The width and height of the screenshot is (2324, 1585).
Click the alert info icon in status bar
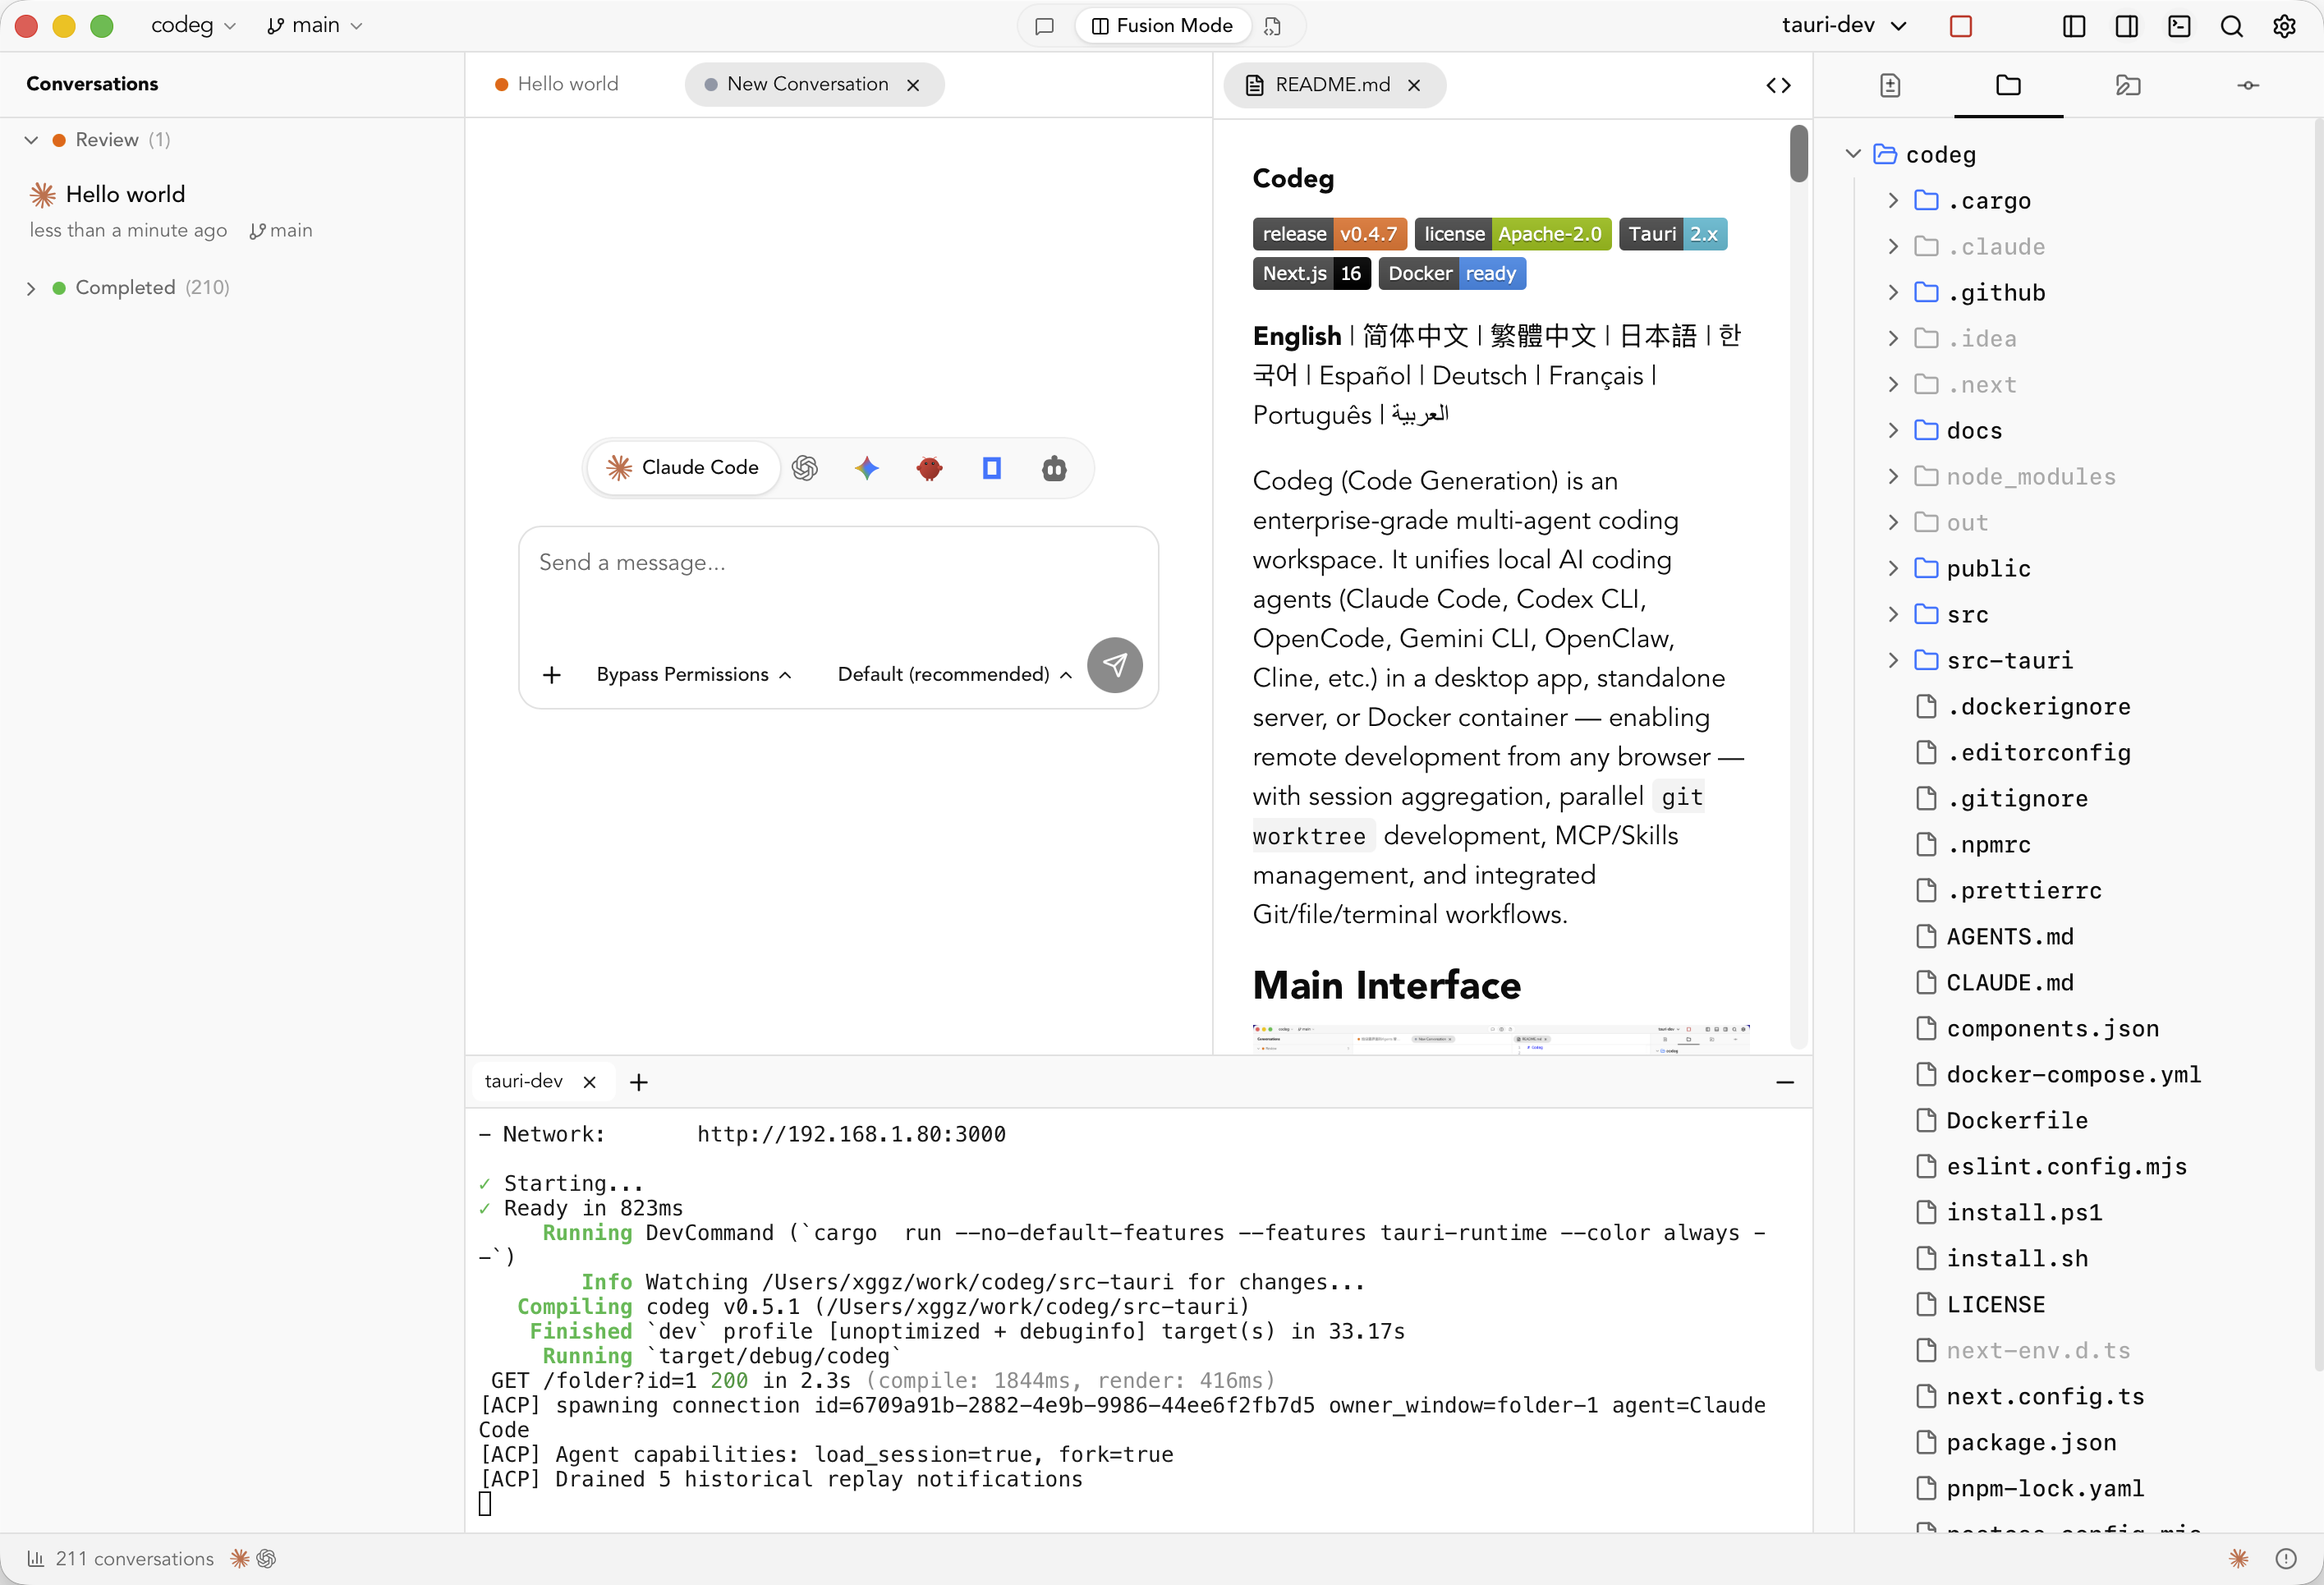tap(2287, 1560)
